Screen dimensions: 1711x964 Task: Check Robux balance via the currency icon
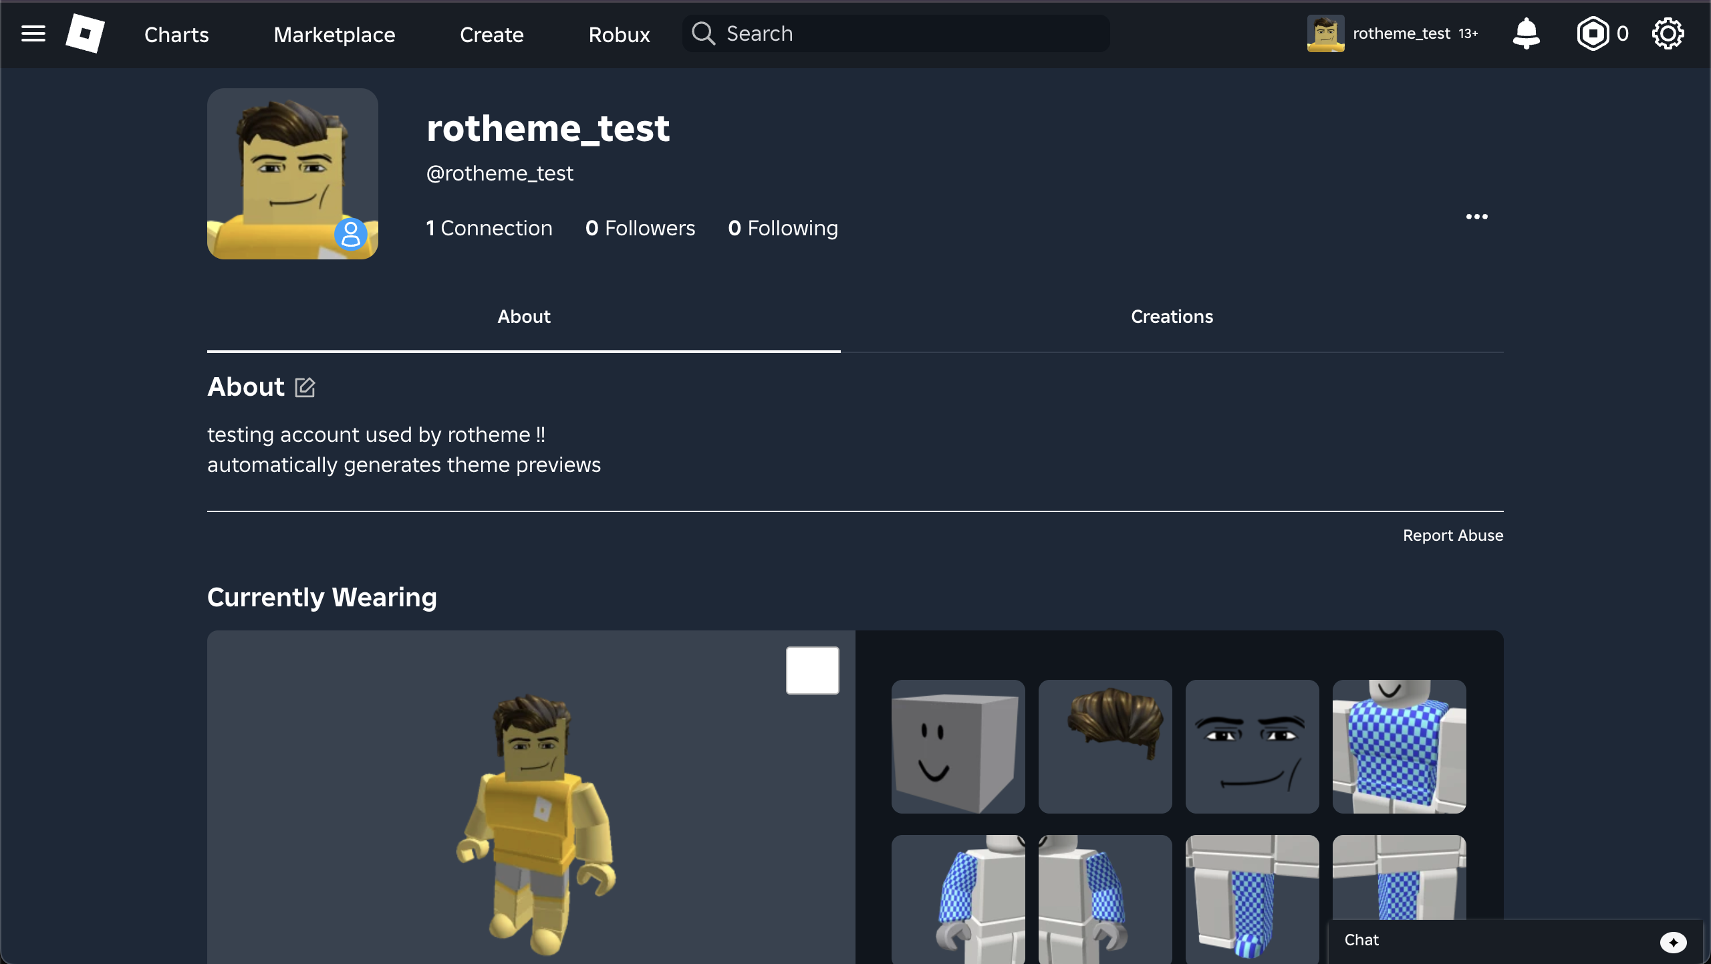1594,33
